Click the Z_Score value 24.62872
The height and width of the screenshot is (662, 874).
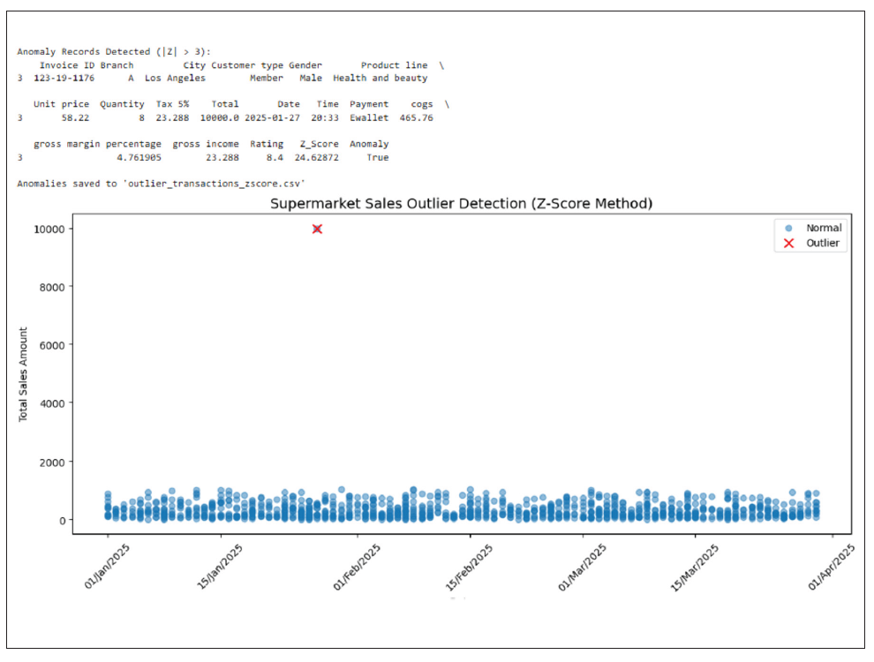tap(316, 157)
